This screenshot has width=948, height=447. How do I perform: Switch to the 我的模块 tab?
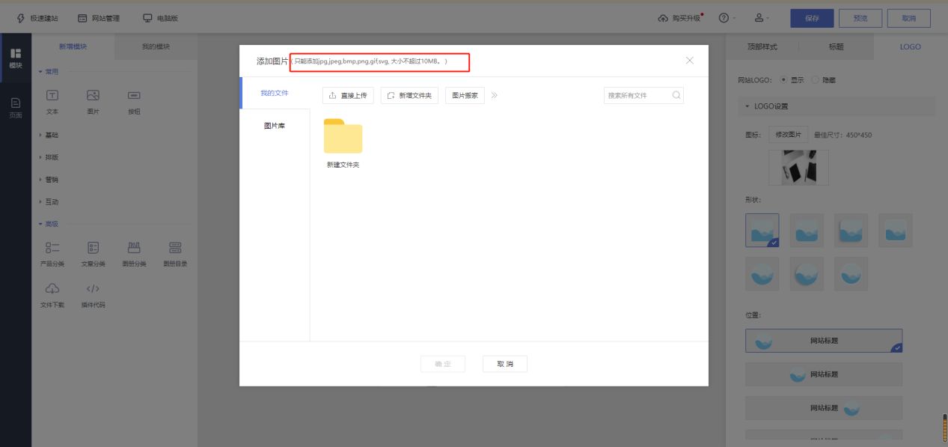(x=156, y=46)
